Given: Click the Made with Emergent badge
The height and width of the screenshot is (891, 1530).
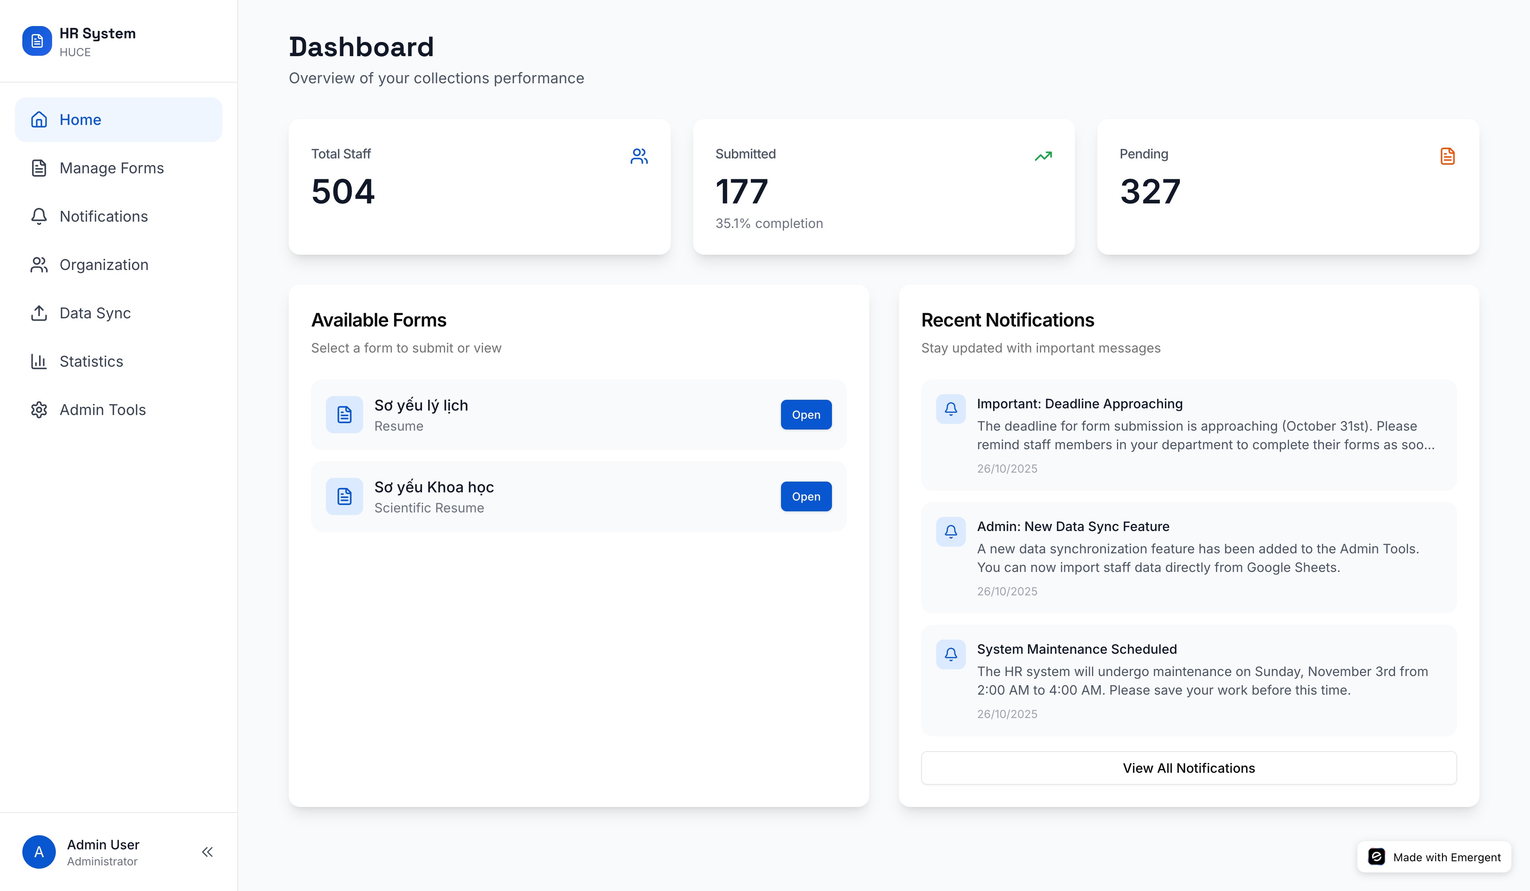Looking at the screenshot, I should coord(1434,856).
